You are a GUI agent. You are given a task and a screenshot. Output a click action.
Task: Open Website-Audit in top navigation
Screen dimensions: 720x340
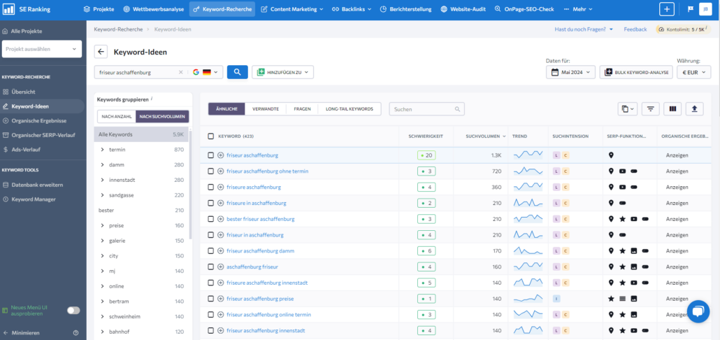click(463, 9)
